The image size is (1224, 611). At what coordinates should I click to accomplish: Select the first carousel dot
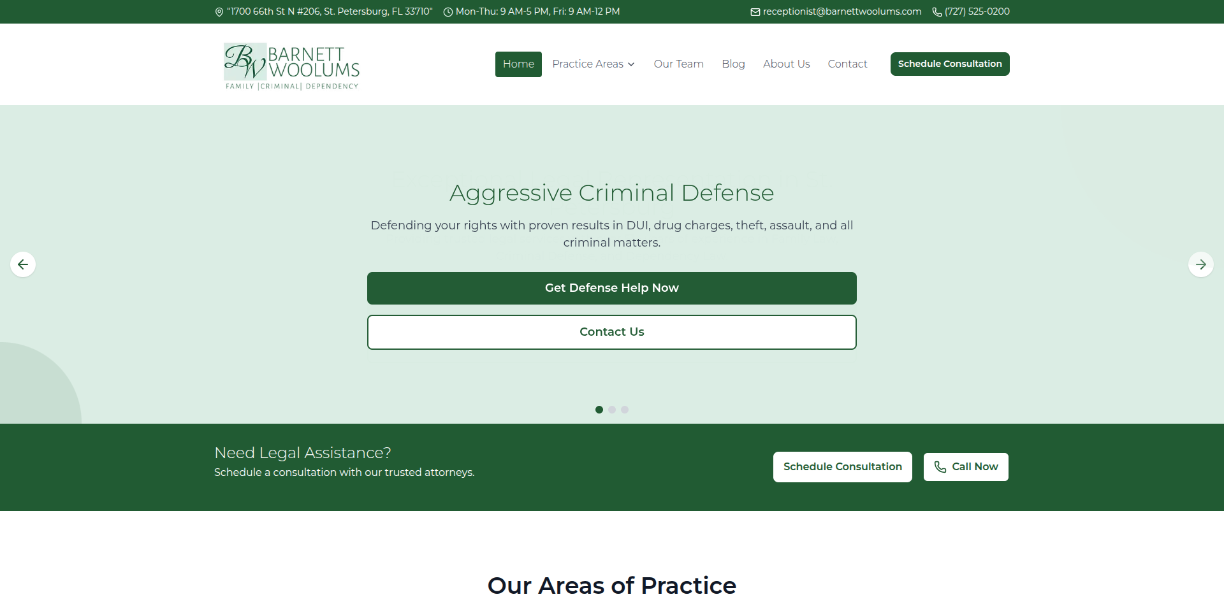pos(599,410)
